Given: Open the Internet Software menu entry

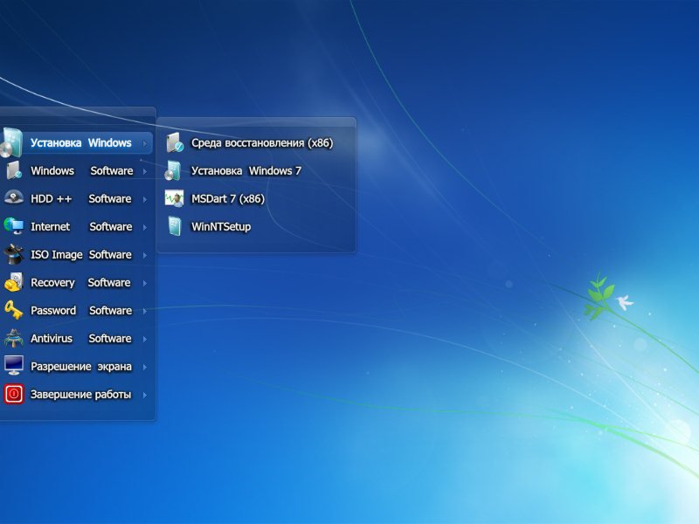Looking at the screenshot, I should (x=76, y=227).
